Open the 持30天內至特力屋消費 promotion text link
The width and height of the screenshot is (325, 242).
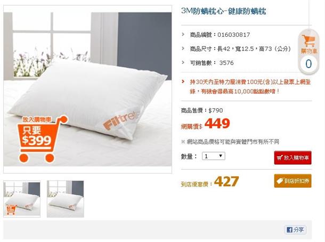pyautogui.click(x=250, y=86)
